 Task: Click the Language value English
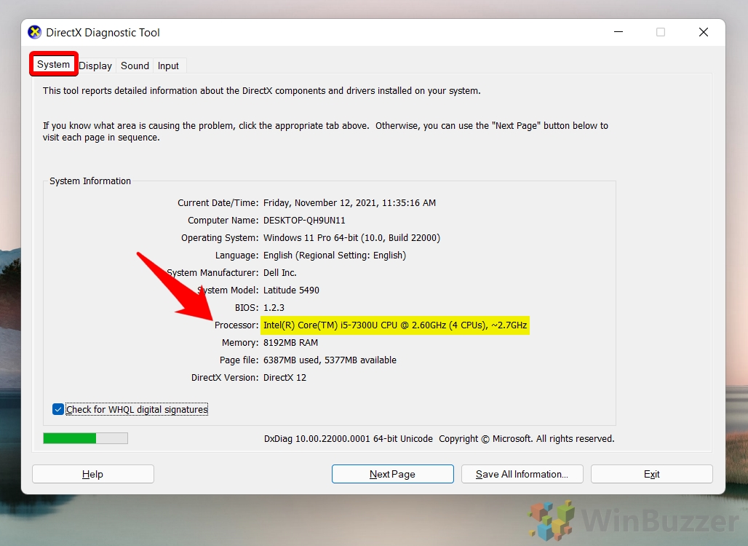[335, 256]
